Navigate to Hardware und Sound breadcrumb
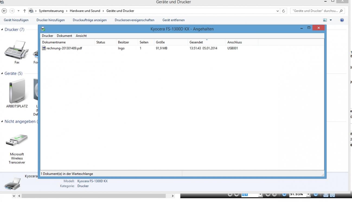Image resolution: width=352 pixels, height=202 pixels. pyautogui.click(x=85, y=11)
